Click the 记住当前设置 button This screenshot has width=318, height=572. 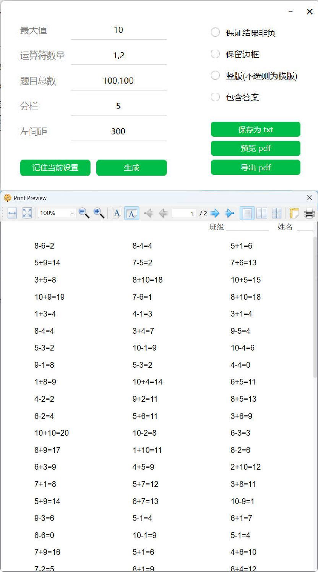[x=55, y=168]
